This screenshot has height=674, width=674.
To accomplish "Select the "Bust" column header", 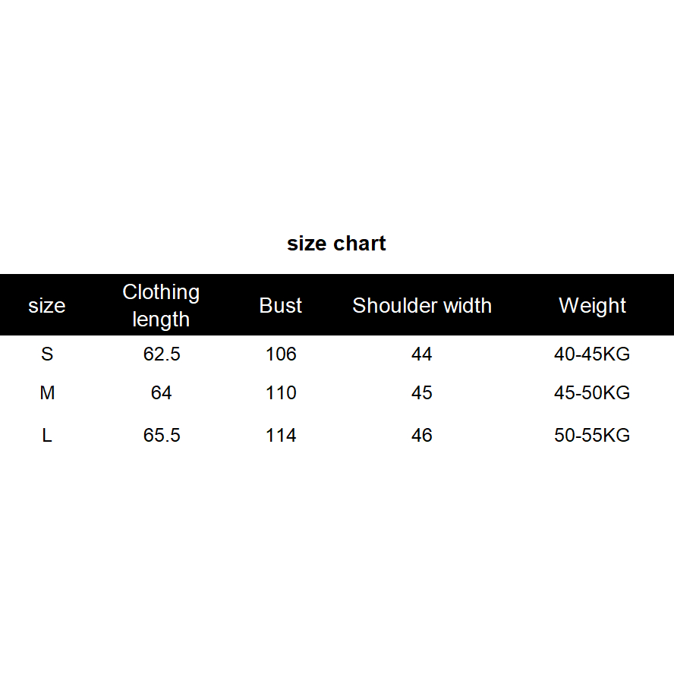I will point(281,306).
